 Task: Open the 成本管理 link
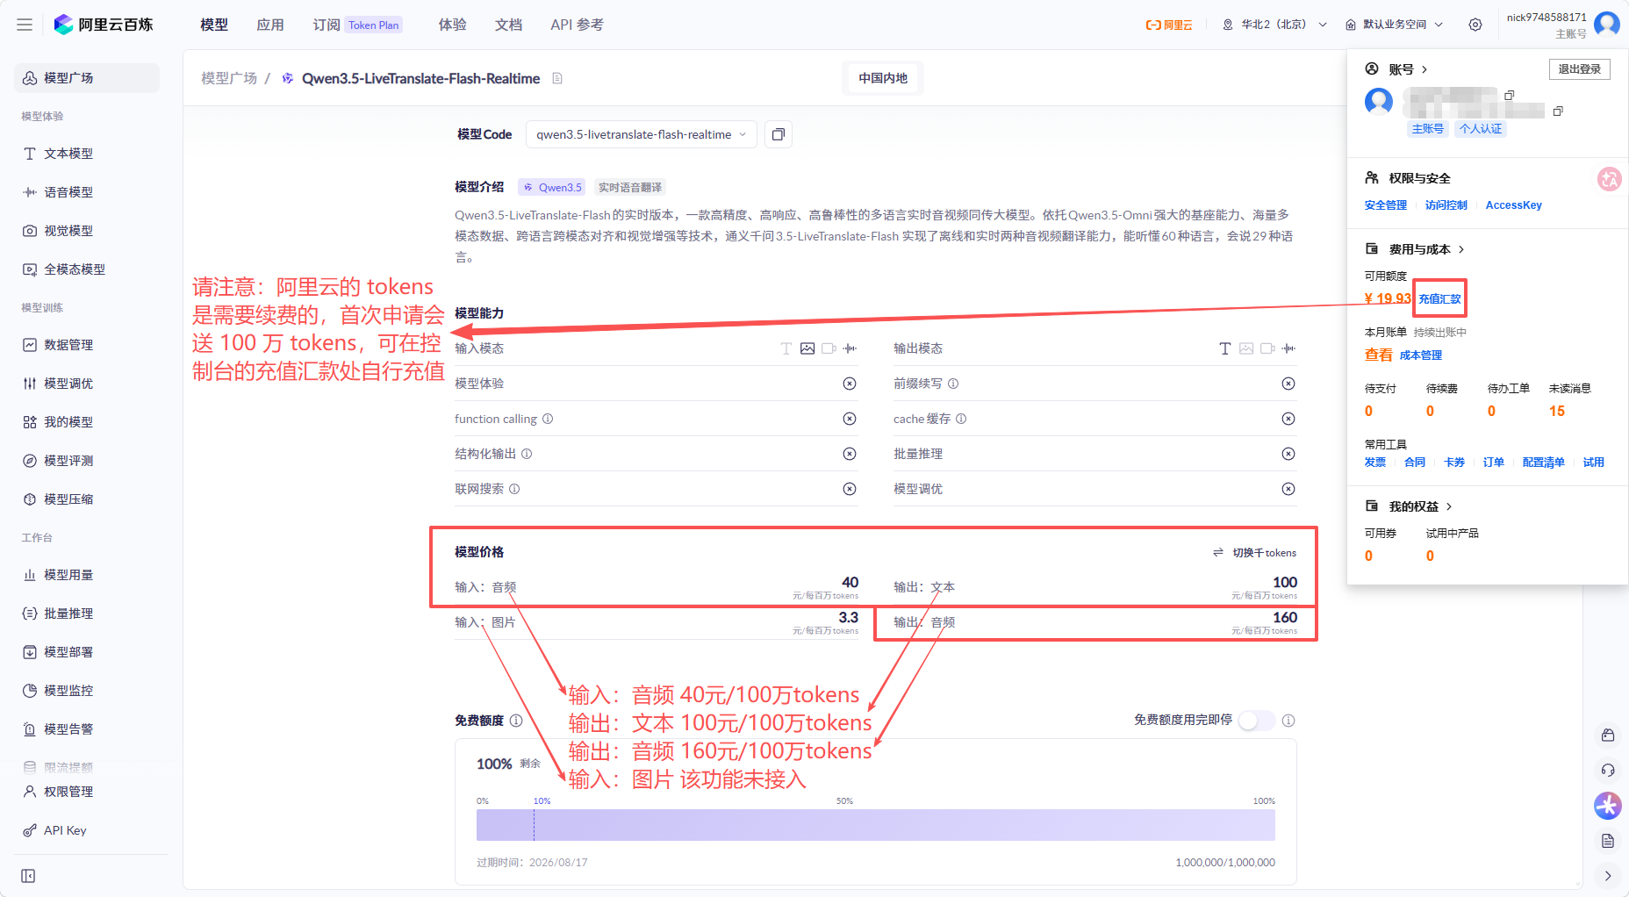point(1421,355)
